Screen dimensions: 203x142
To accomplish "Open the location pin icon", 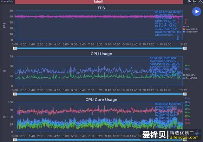I will pos(189,2).
